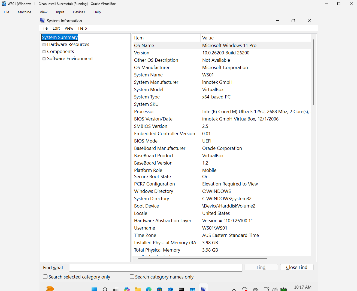Click value 'innotek GmbH' for System Manufacturer
This screenshot has width=357, height=291.
point(217,82)
